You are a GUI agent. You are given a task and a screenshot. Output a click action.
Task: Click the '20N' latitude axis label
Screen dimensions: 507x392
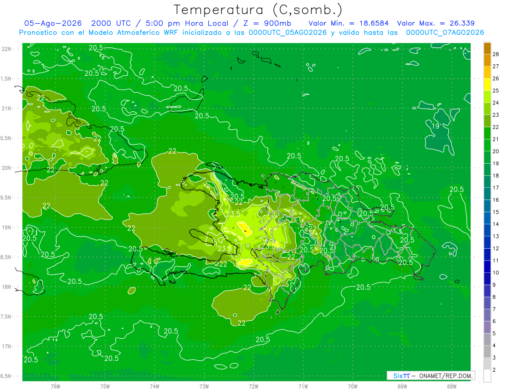pos(7,168)
